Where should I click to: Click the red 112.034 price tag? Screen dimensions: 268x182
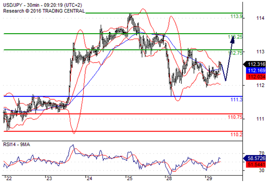(255, 77)
